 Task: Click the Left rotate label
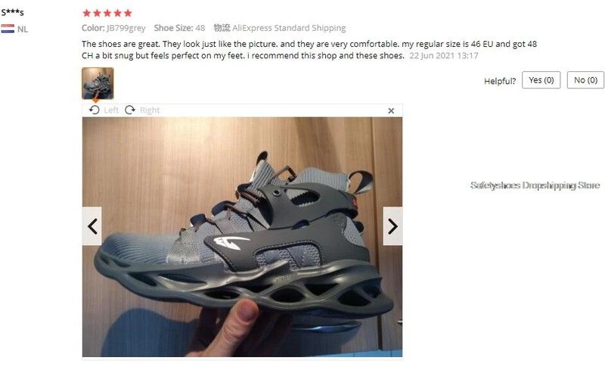coord(111,110)
